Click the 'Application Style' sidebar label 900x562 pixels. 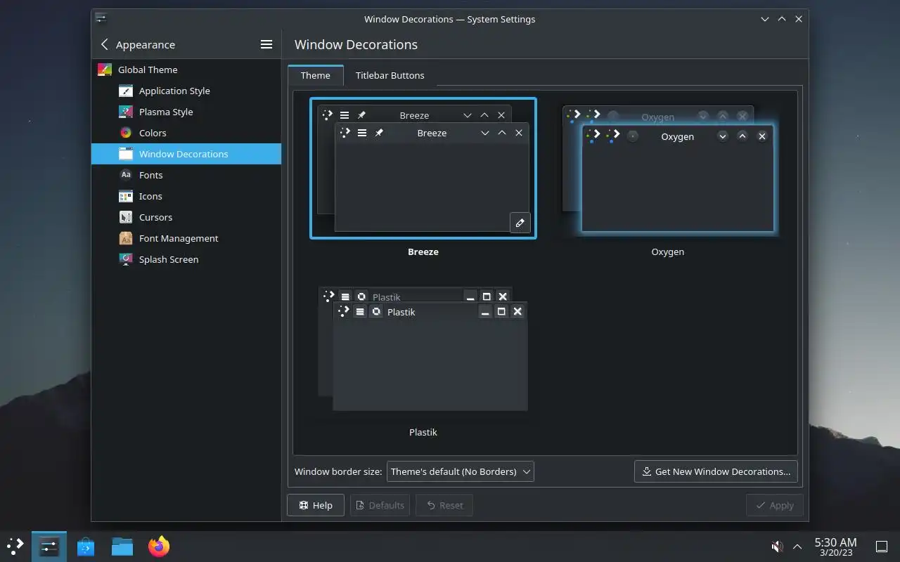point(174,91)
